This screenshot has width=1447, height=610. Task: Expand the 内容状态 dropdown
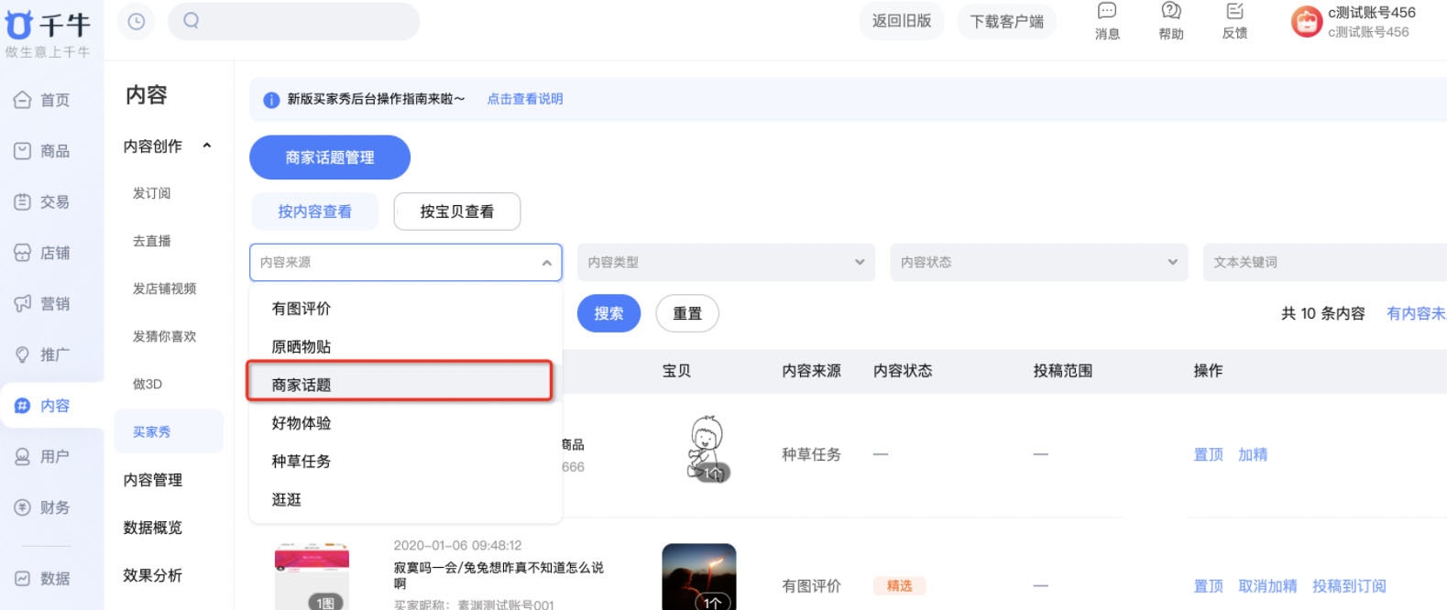tap(1038, 263)
